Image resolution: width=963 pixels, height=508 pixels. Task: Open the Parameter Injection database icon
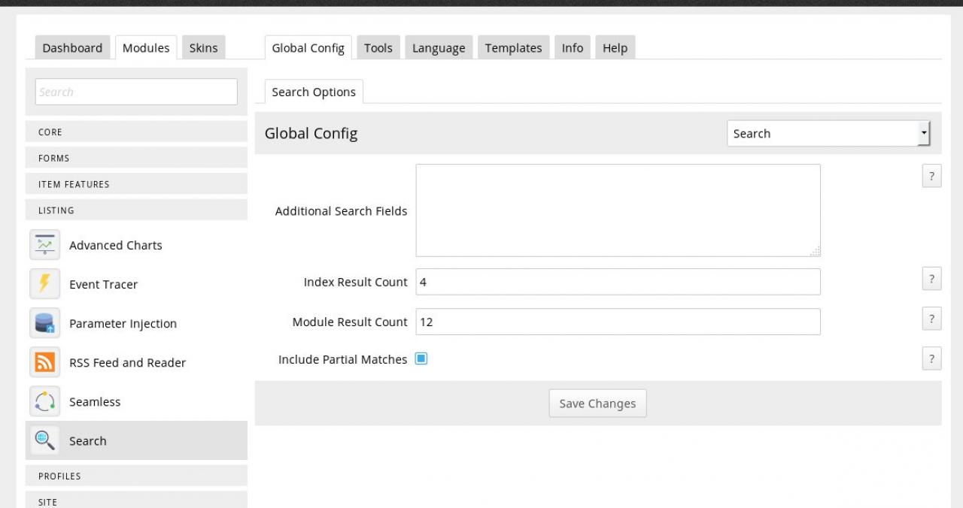[x=44, y=323]
